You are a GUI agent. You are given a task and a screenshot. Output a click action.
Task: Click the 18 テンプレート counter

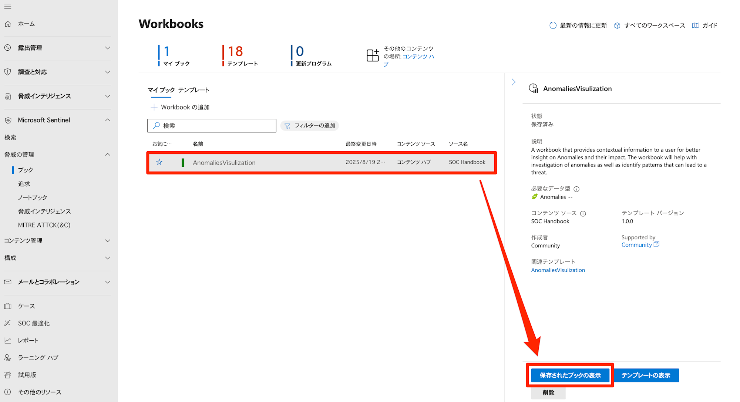click(240, 55)
